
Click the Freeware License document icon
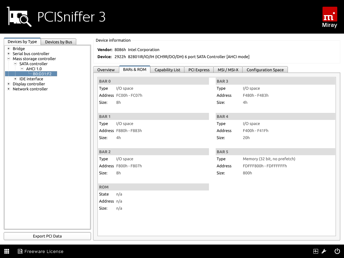20,251
